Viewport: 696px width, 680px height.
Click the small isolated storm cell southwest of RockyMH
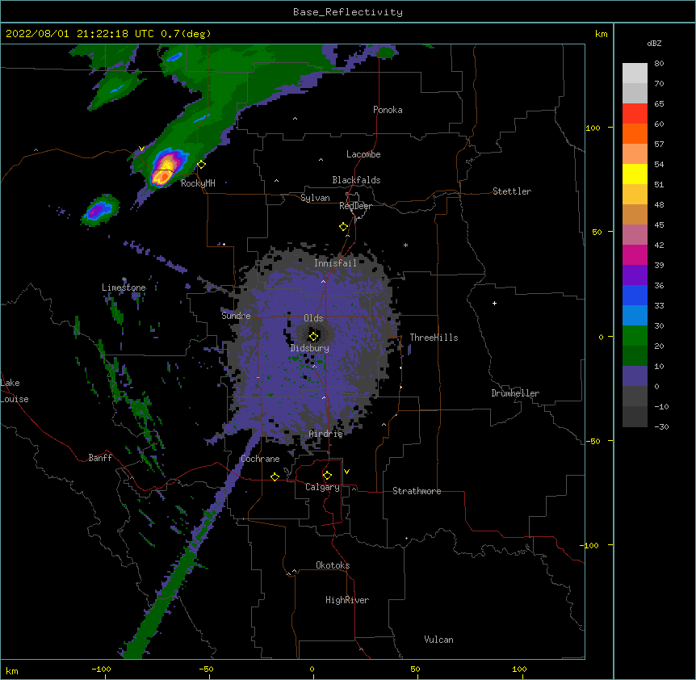(x=100, y=209)
